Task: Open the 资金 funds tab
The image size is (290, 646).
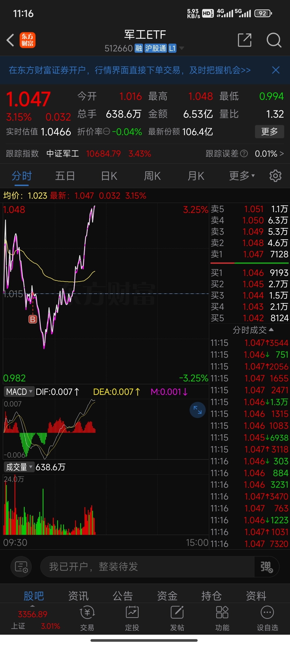Action: (167, 596)
